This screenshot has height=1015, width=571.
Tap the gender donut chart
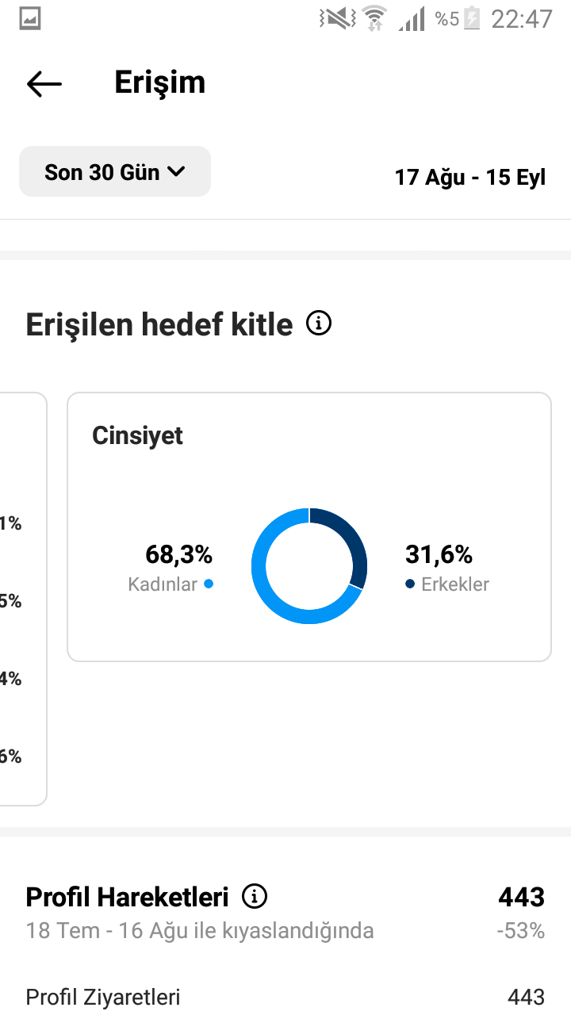pyautogui.click(x=309, y=566)
